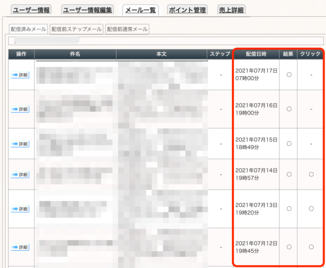Screen dimensions: 326x268
Task: Click 結果 circle for 07月16日 row
Action: [x=289, y=109]
